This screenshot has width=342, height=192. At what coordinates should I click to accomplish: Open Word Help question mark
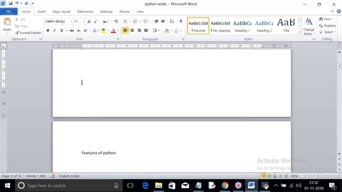point(339,12)
